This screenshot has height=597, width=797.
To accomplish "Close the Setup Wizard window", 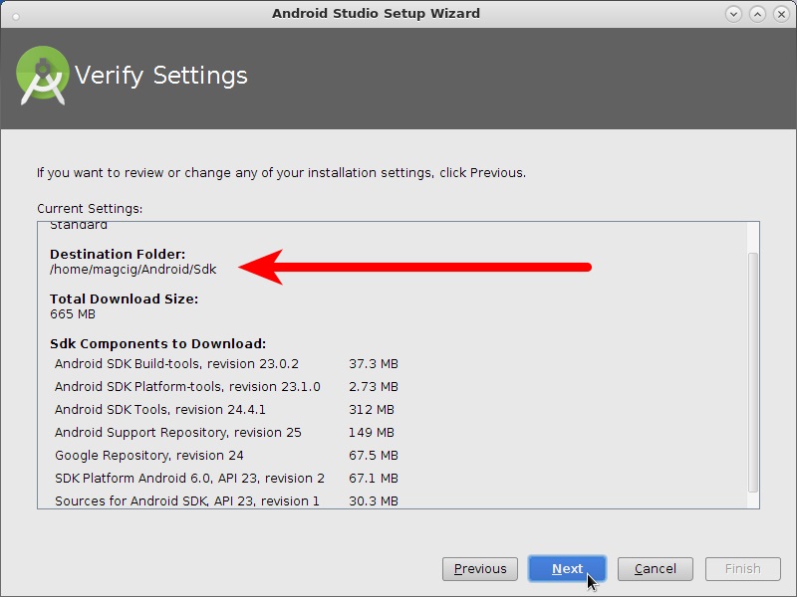I will 781,14.
